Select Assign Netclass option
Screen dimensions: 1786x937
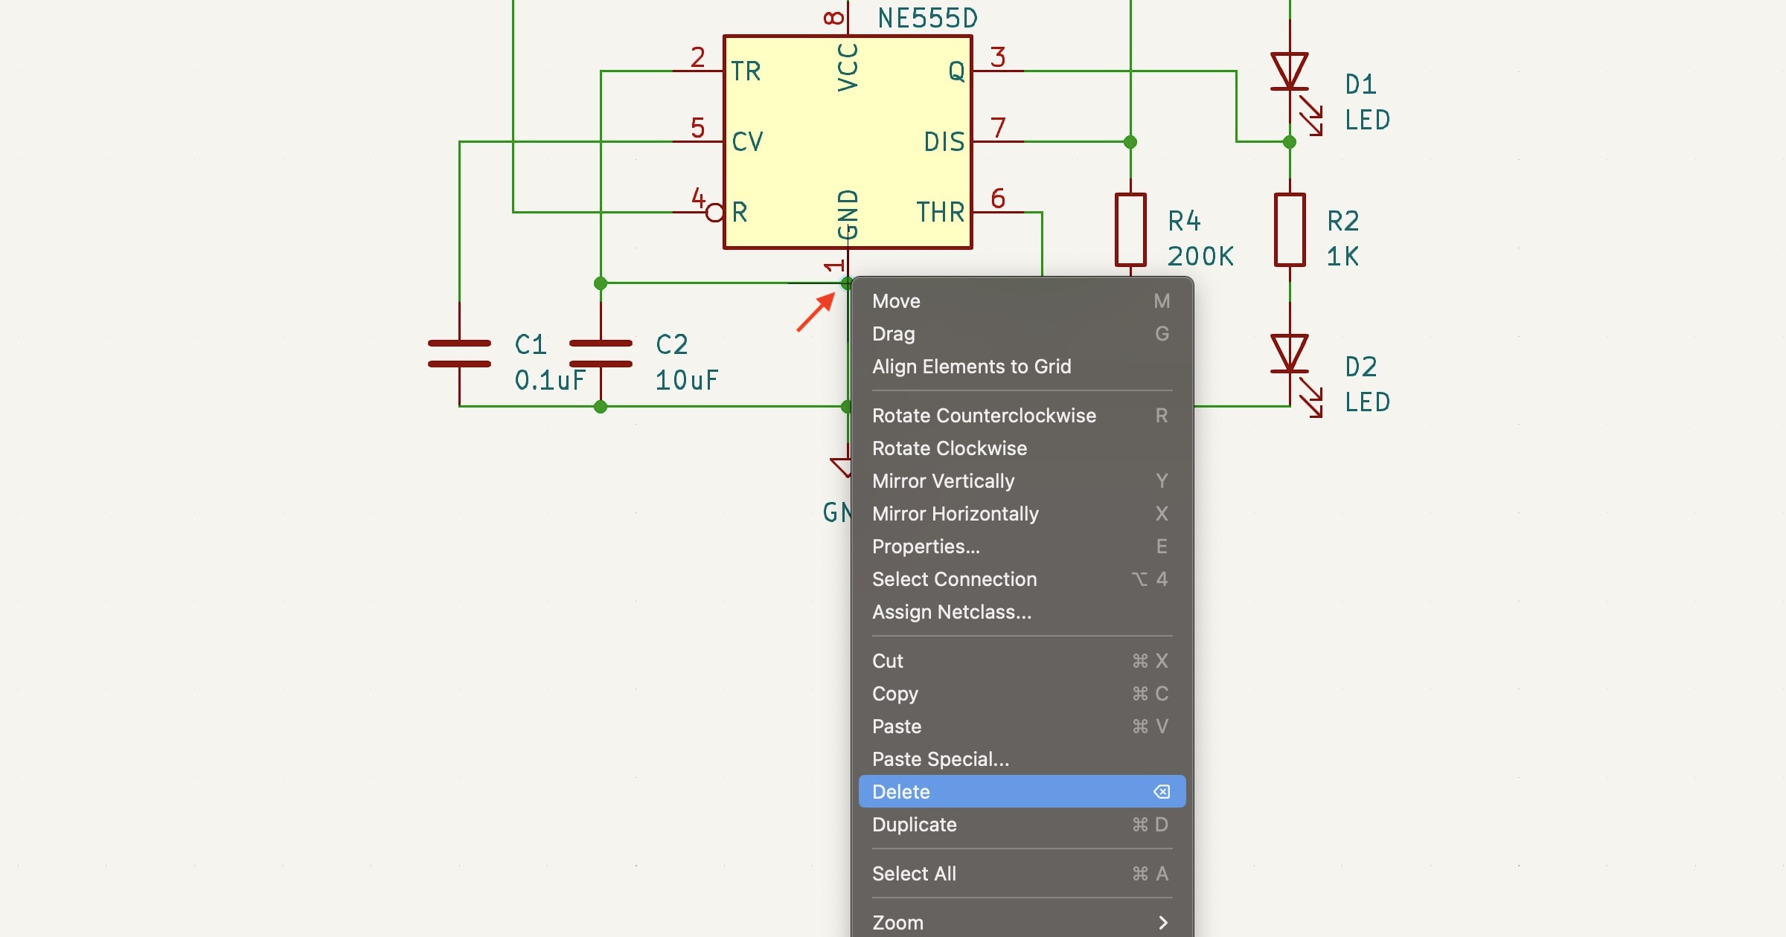[951, 611]
